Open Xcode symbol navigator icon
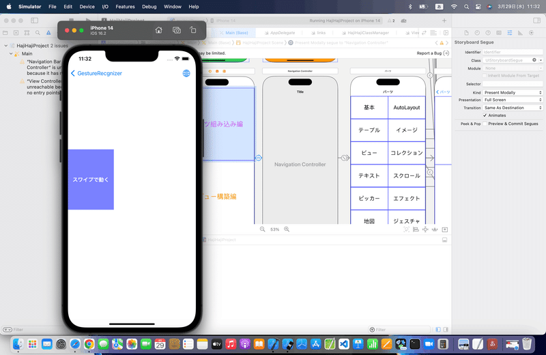 (x=27, y=33)
